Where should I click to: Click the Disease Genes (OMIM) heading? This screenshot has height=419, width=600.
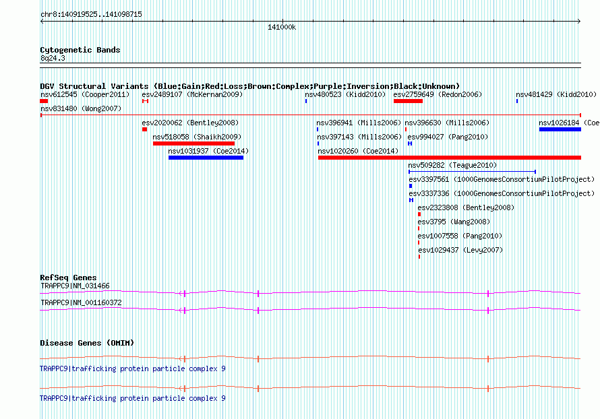pos(87,343)
